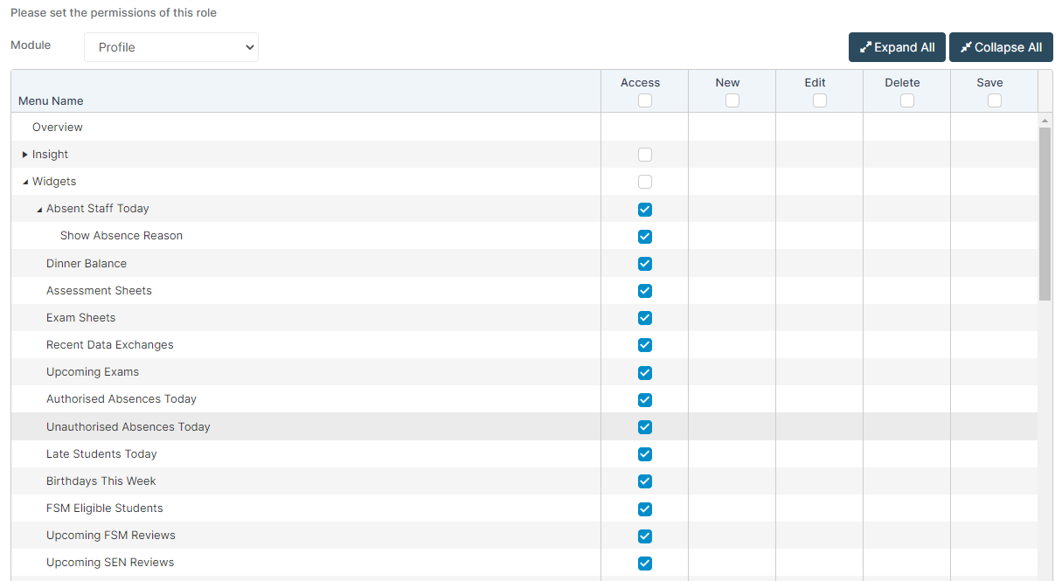1062x581 pixels.
Task: Enable Access for the Insight row
Action: click(644, 154)
